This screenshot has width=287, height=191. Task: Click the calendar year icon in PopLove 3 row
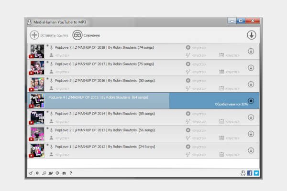(221, 121)
